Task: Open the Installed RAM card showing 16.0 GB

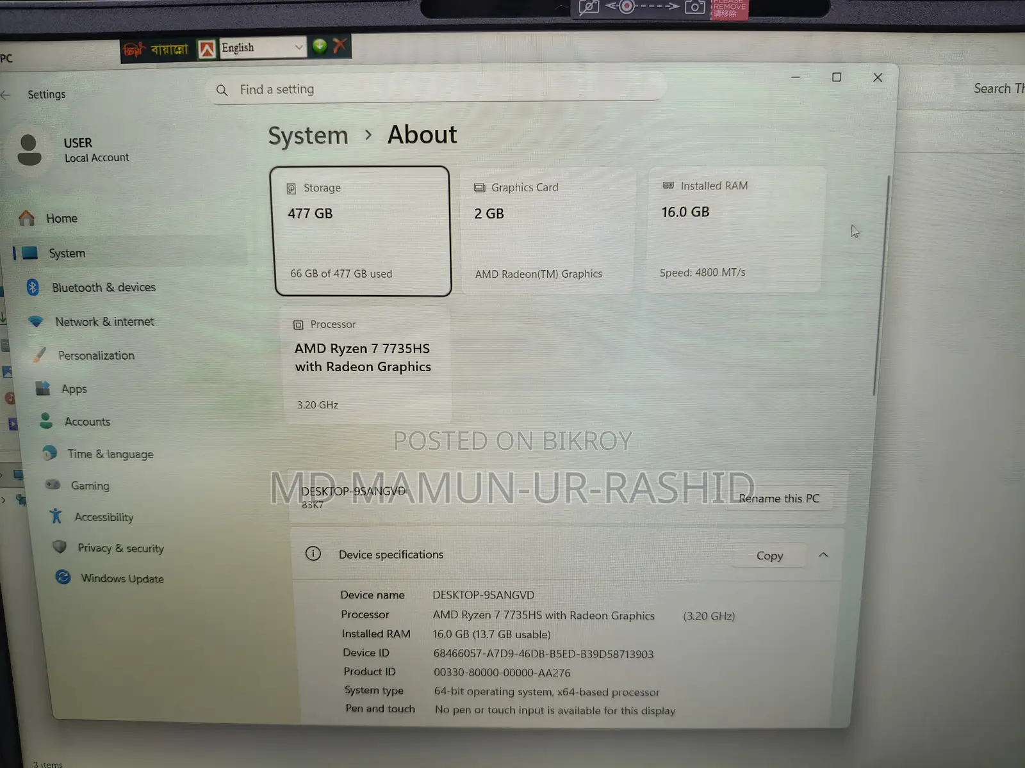Action: (x=735, y=229)
